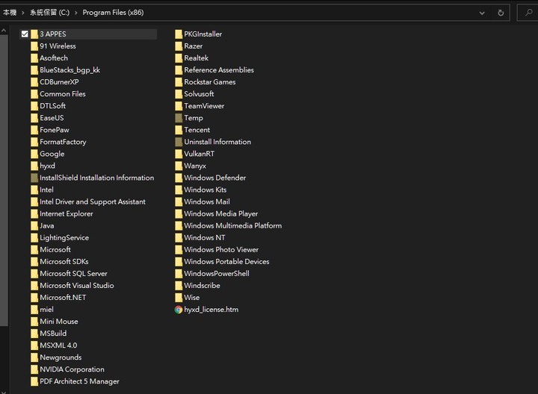Select the Realtek folder name
The height and width of the screenshot is (394, 538).
197,58
